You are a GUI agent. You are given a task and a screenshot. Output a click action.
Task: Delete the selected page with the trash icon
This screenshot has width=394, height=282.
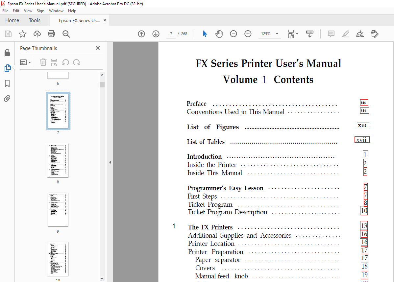[43, 62]
